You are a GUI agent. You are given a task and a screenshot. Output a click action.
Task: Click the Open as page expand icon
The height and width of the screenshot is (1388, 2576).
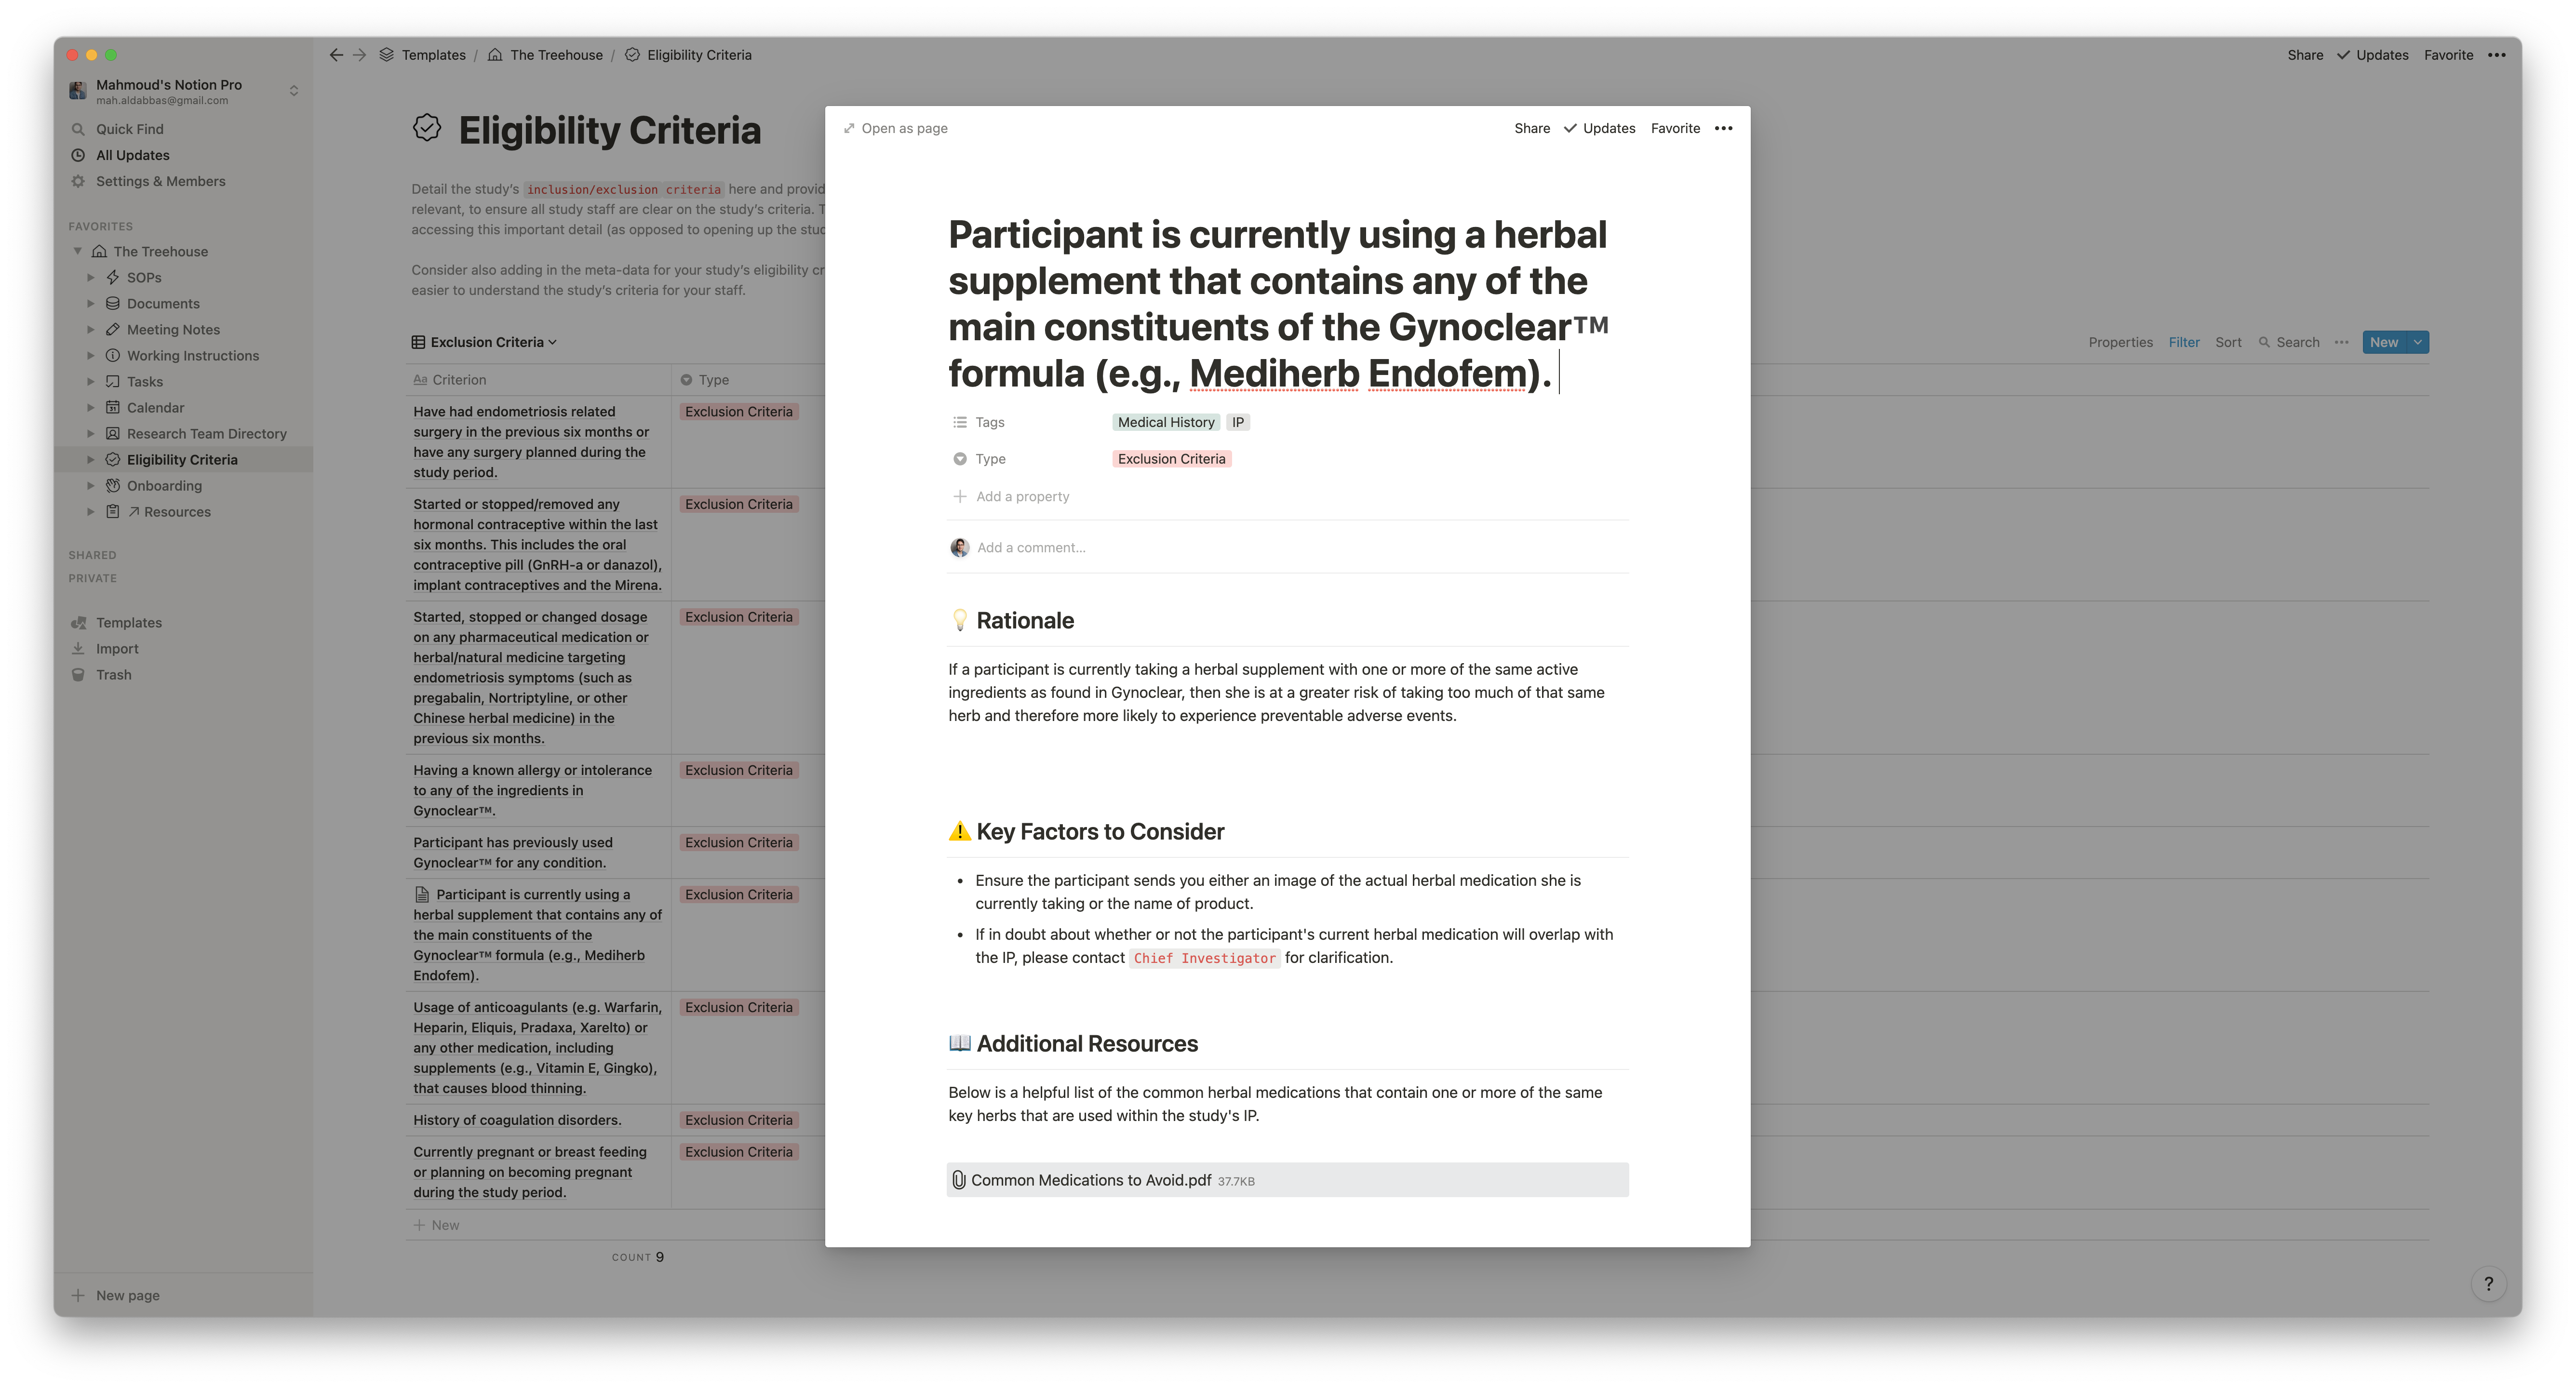pos(849,128)
